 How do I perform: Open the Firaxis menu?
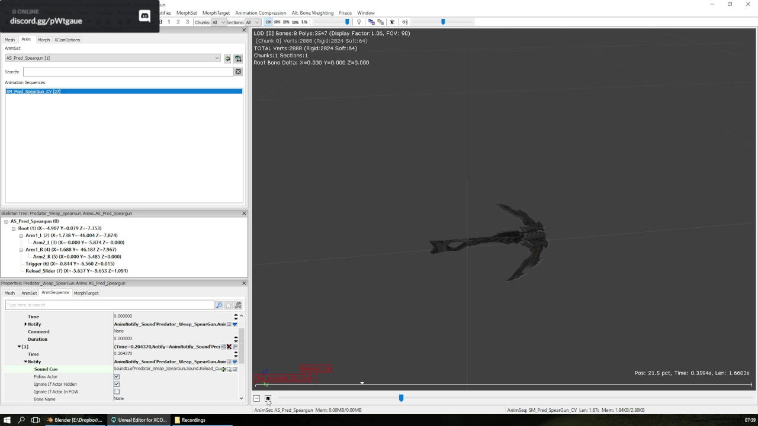tap(345, 12)
